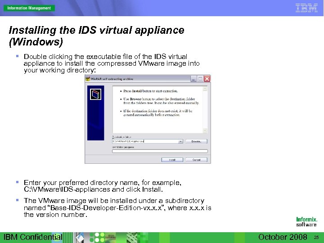Click the scroll up arrow in instructions box
This screenshot has width=324, height=243.
205,89
